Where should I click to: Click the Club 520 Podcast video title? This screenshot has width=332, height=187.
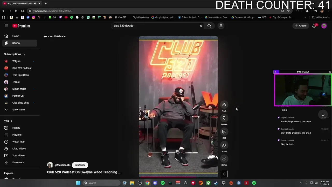(x=84, y=172)
